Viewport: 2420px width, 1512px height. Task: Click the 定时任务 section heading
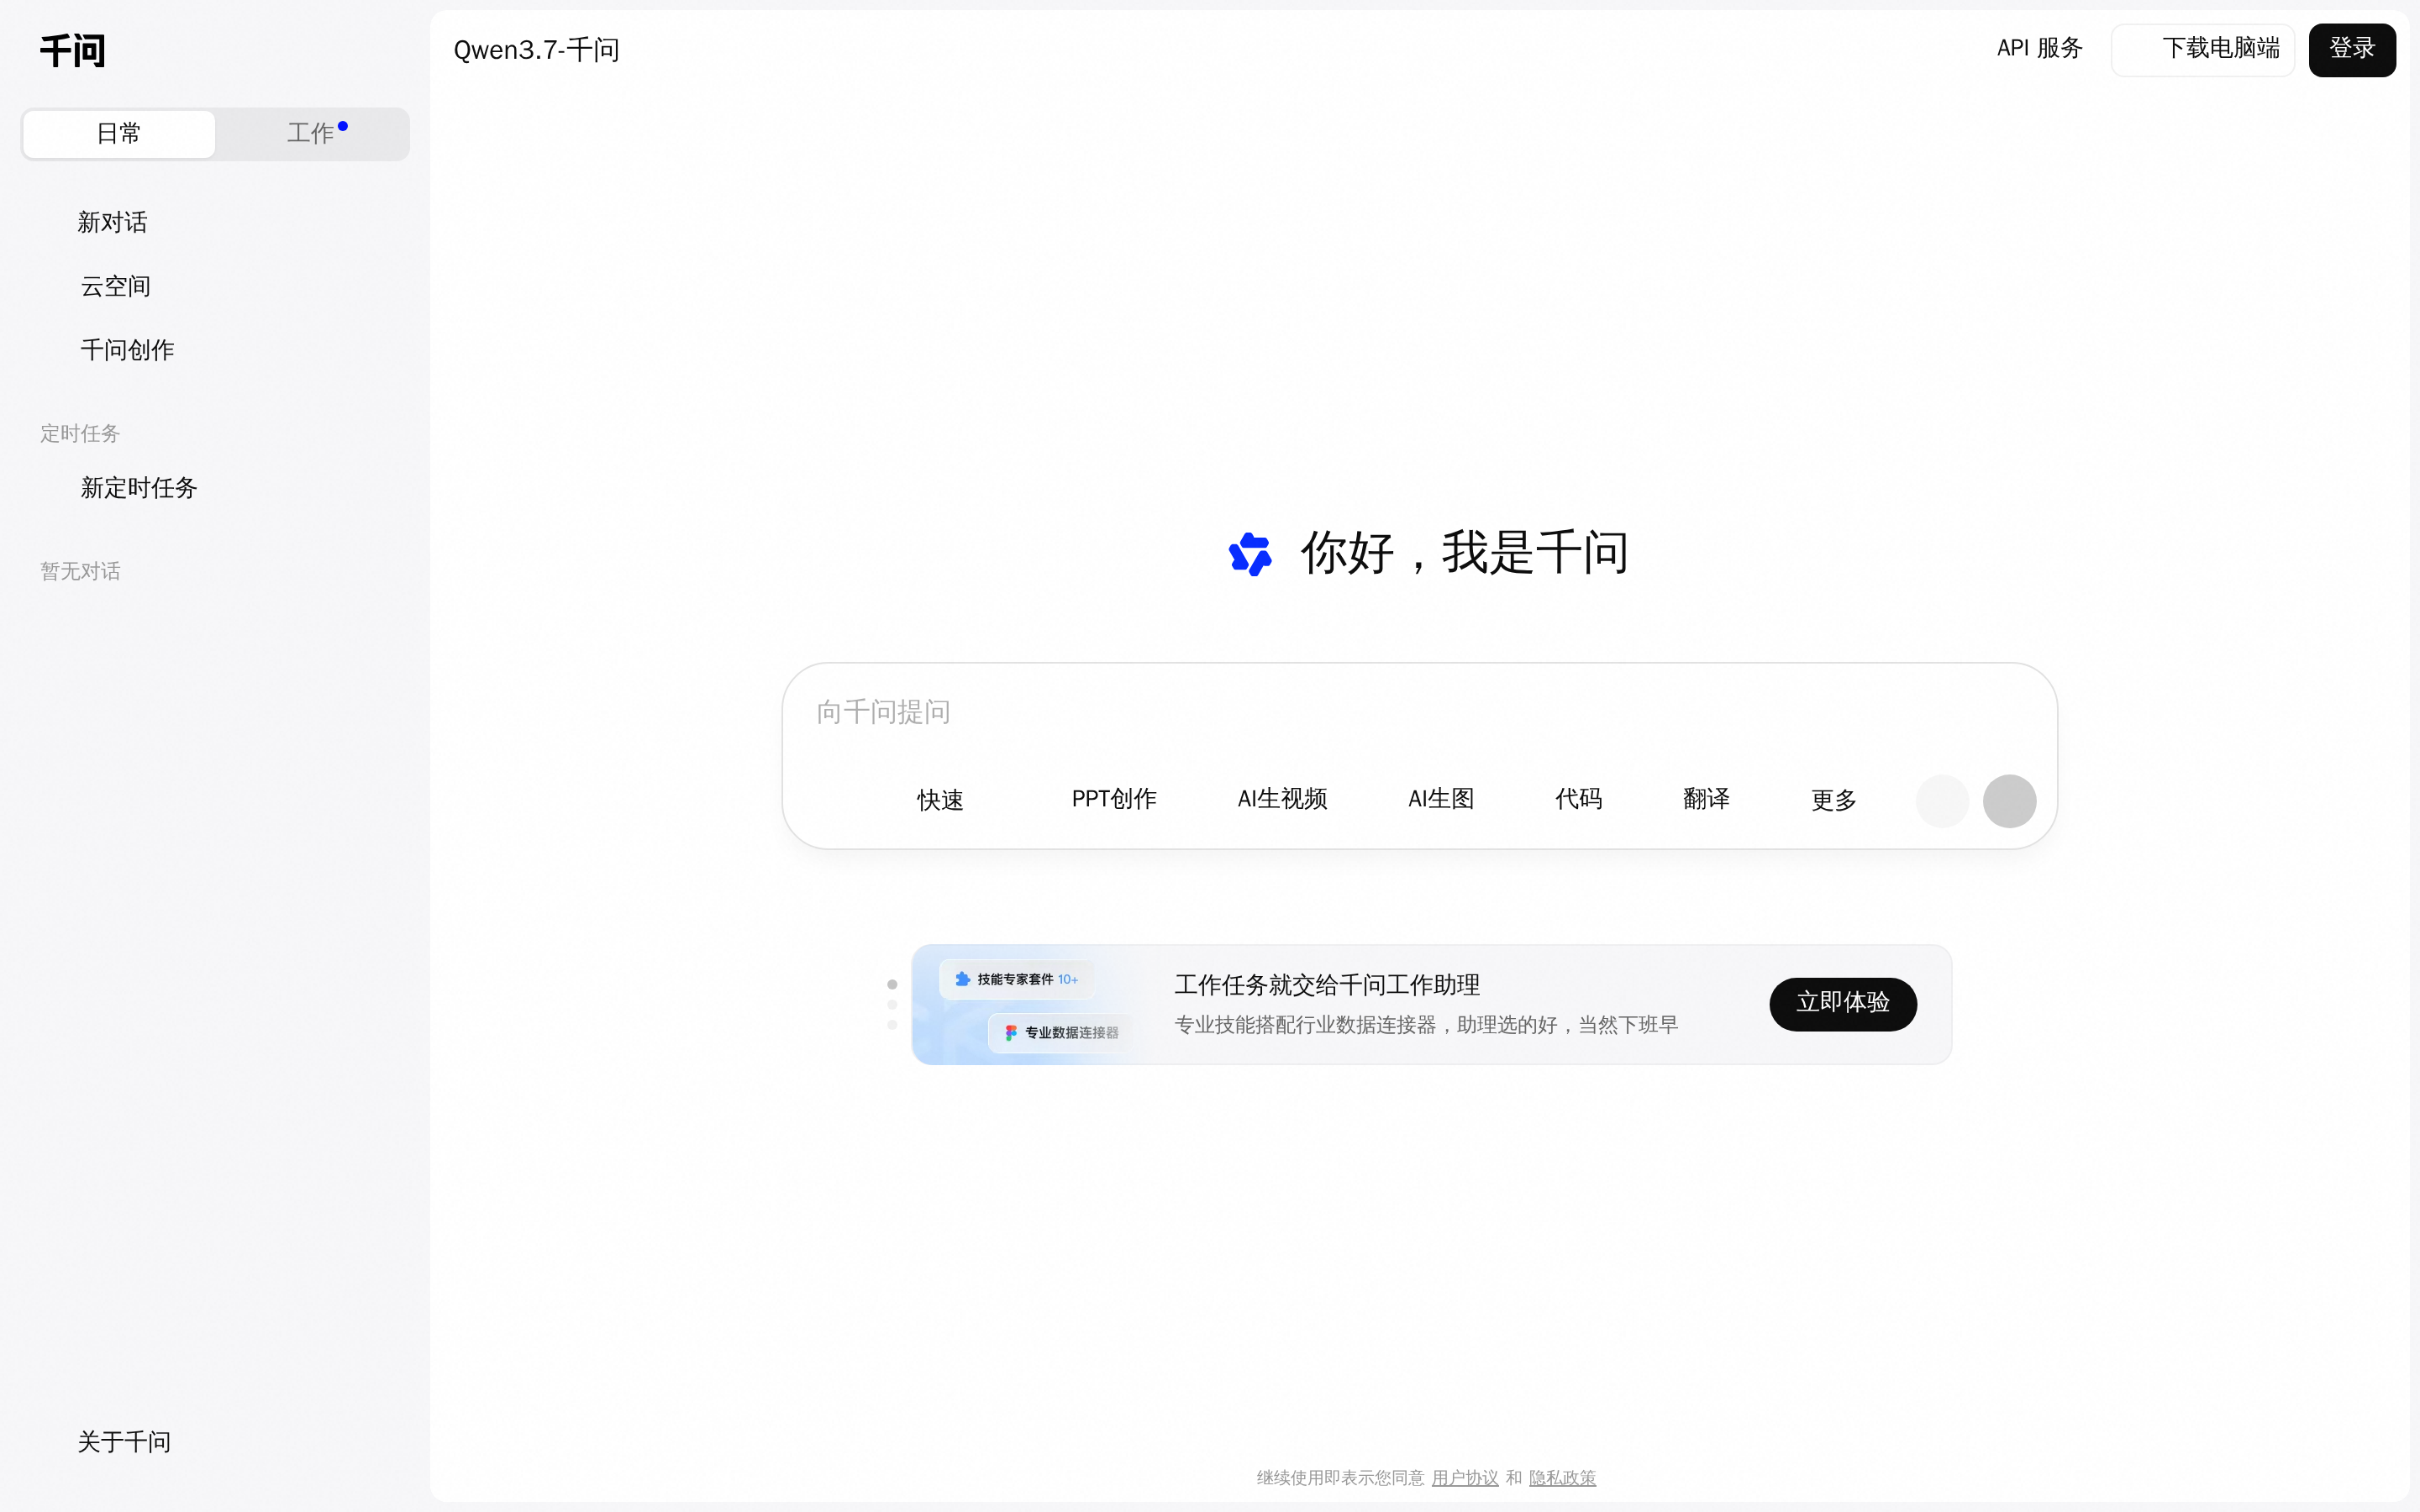pos(80,433)
